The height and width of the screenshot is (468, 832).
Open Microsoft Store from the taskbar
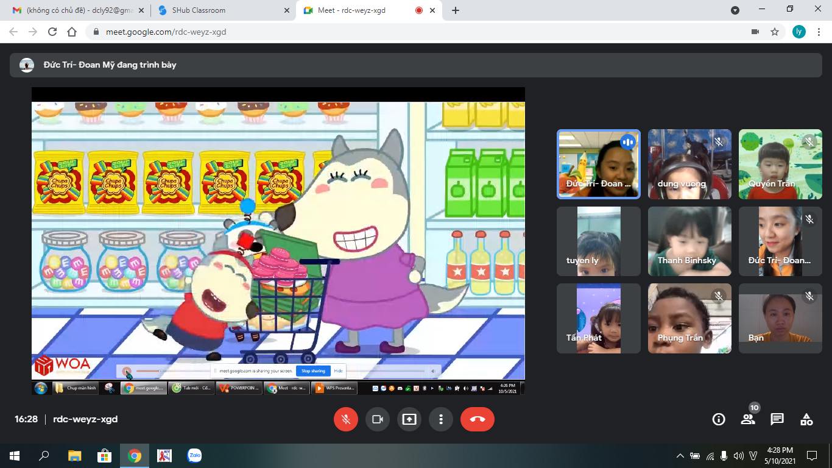tap(104, 456)
